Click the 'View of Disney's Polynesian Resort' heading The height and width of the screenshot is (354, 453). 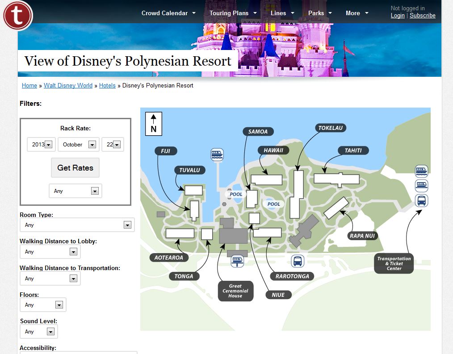click(128, 61)
